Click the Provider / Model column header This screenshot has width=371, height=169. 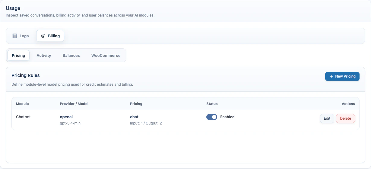pyautogui.click(x=74, y=104)
